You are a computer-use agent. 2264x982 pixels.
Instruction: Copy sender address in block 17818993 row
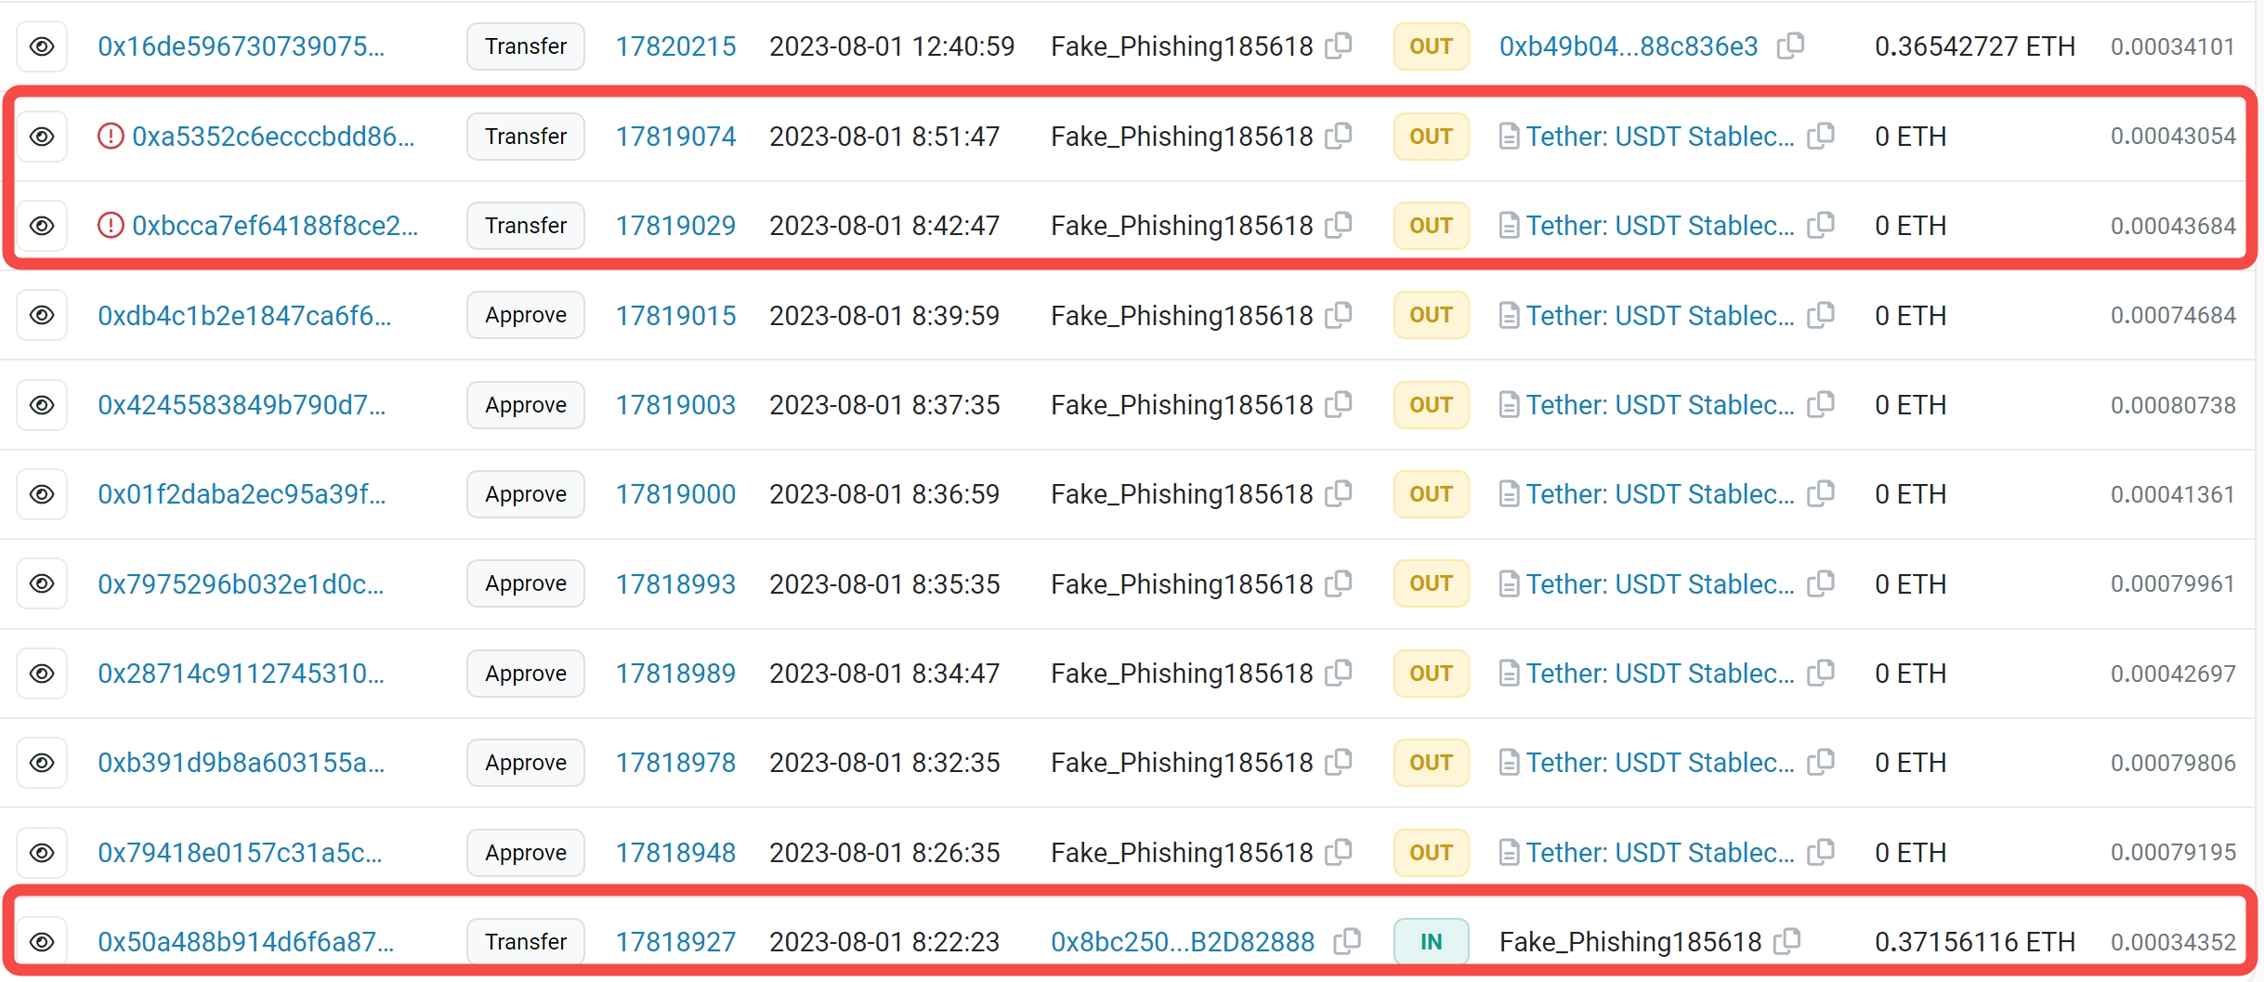click(1339, 583)
